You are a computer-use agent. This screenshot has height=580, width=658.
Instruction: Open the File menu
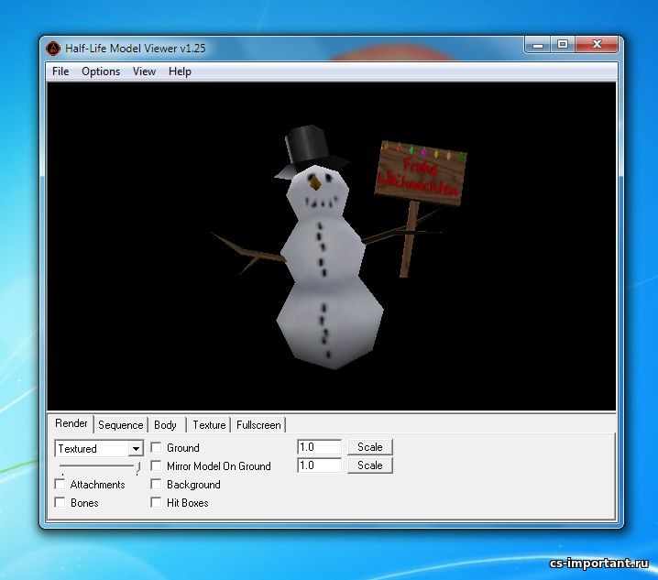click(x=60, y=71)
